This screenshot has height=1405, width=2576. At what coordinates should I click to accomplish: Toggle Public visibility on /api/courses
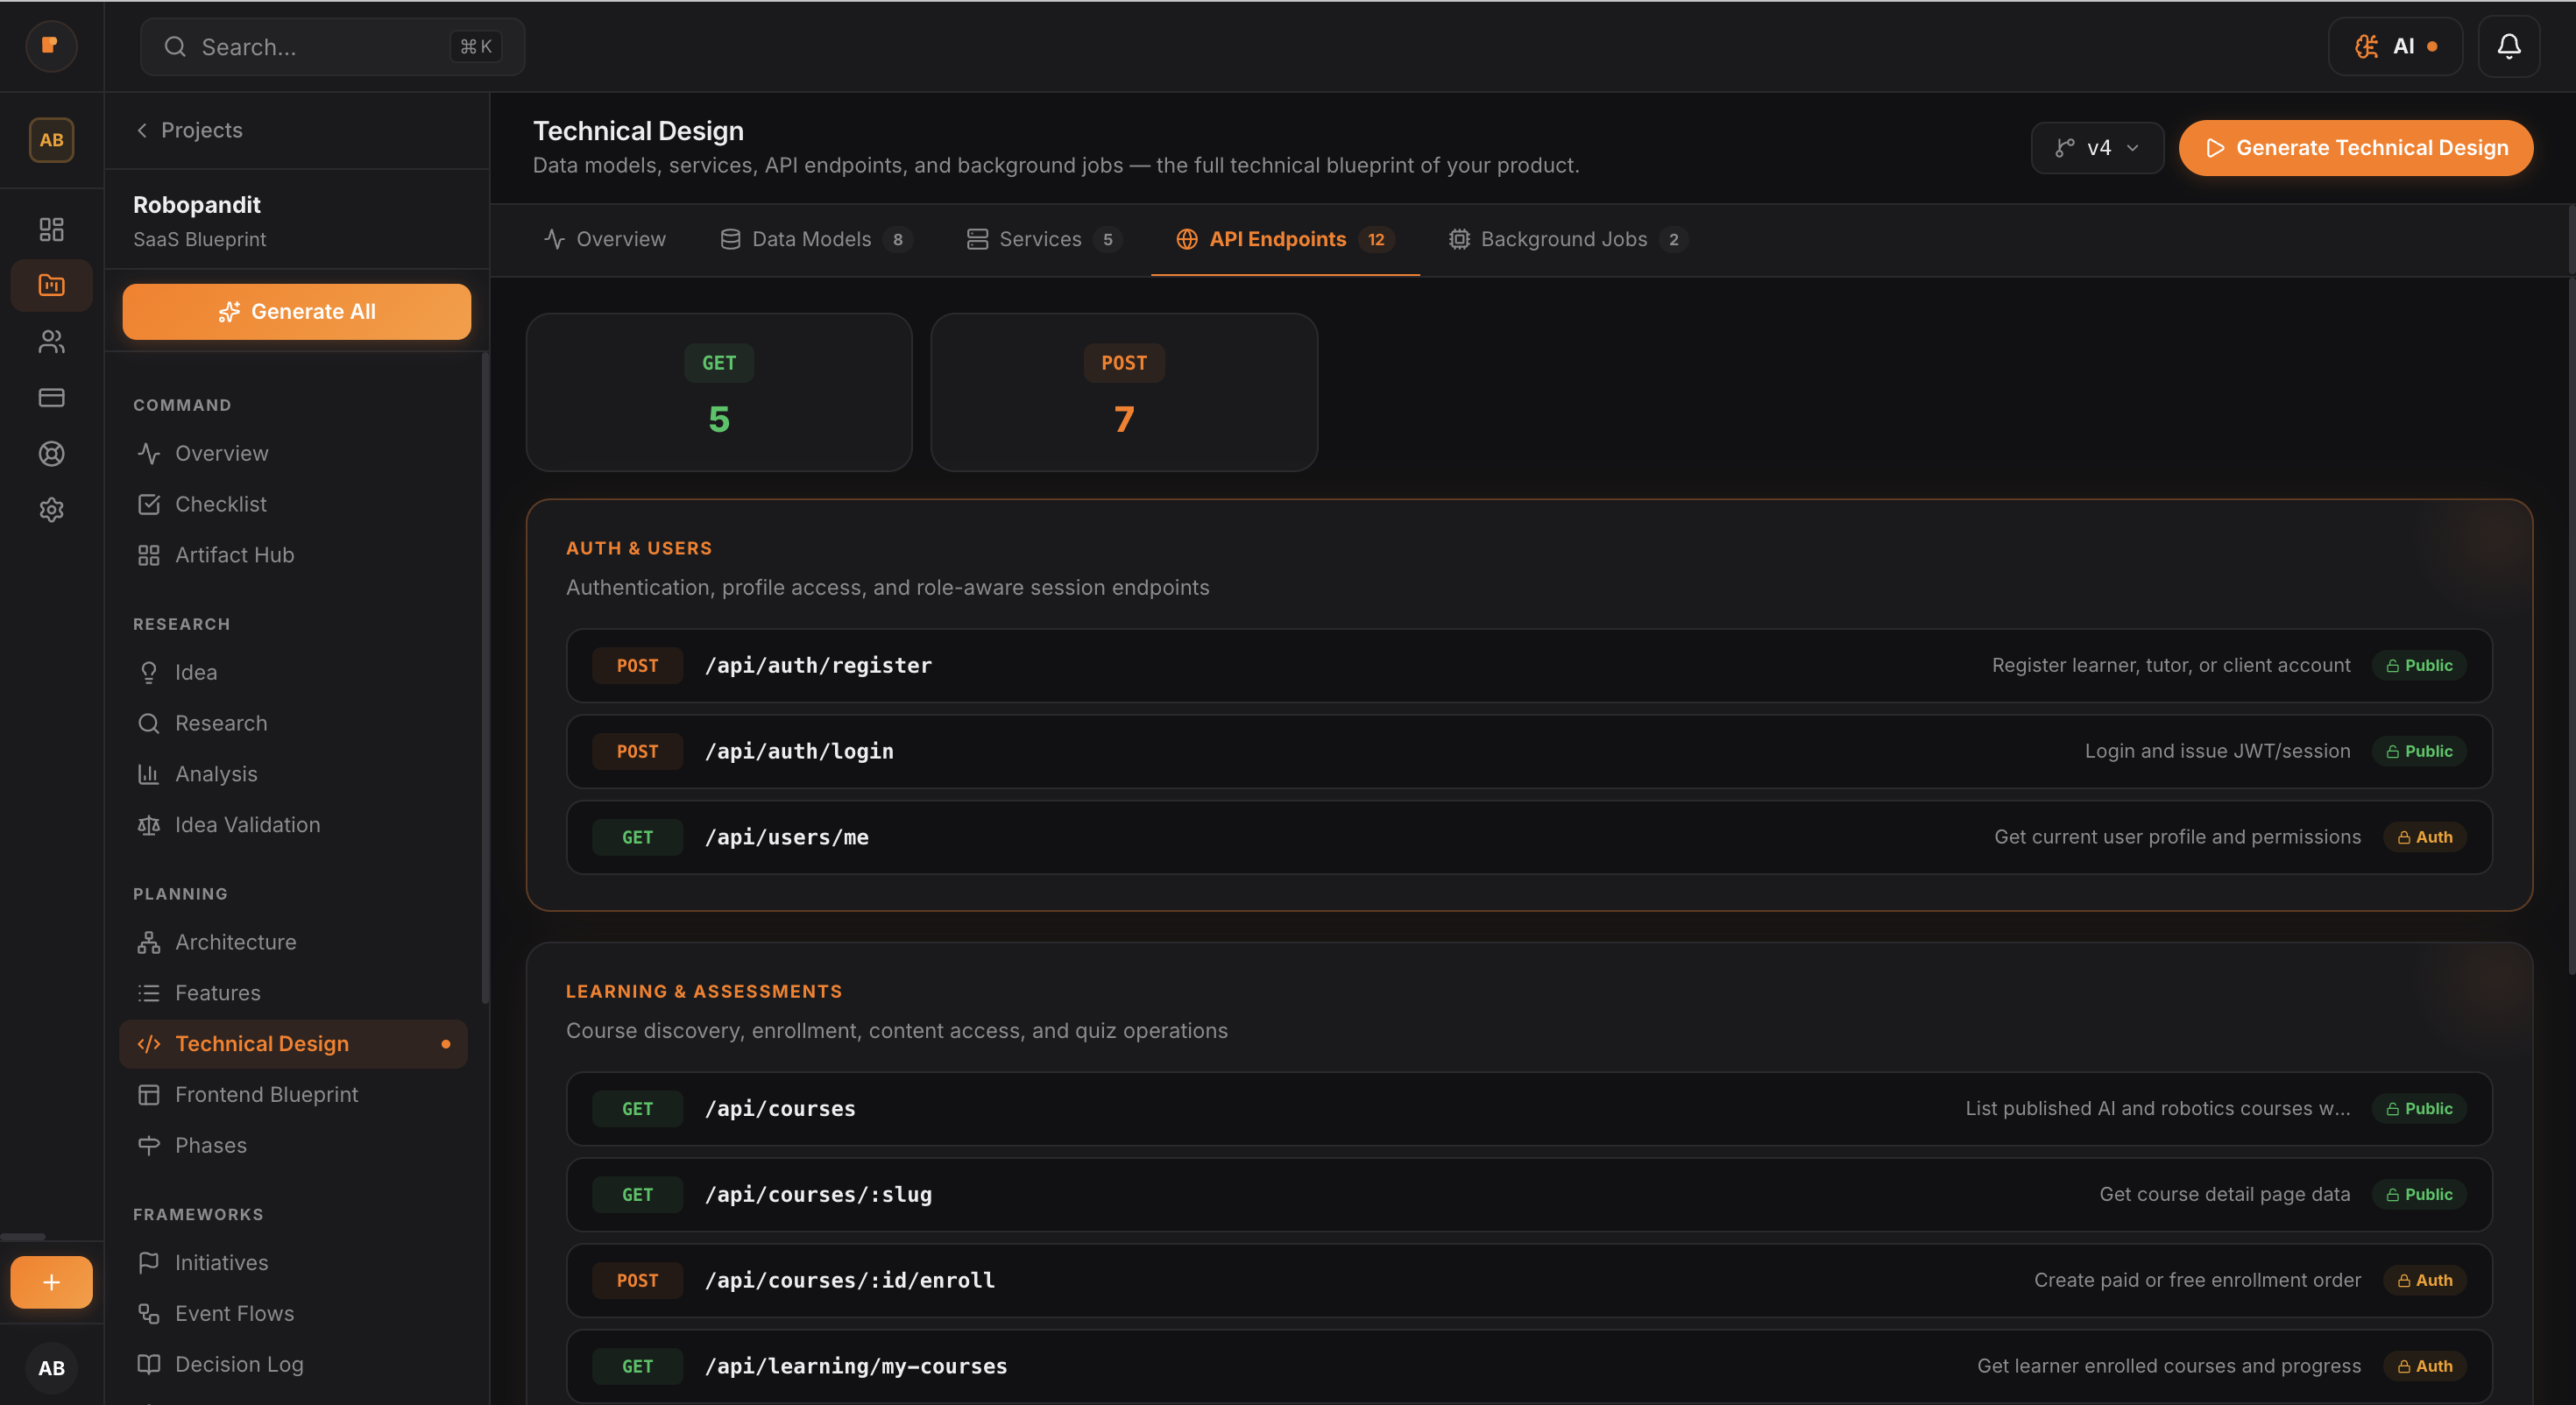[2419, 1108]
